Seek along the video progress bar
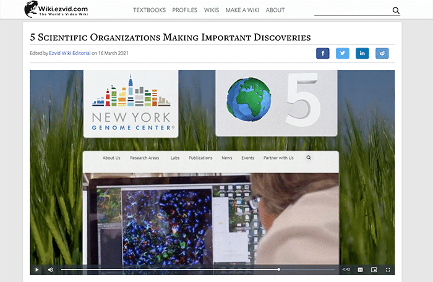Screen dimensions: 433x282 198,270
